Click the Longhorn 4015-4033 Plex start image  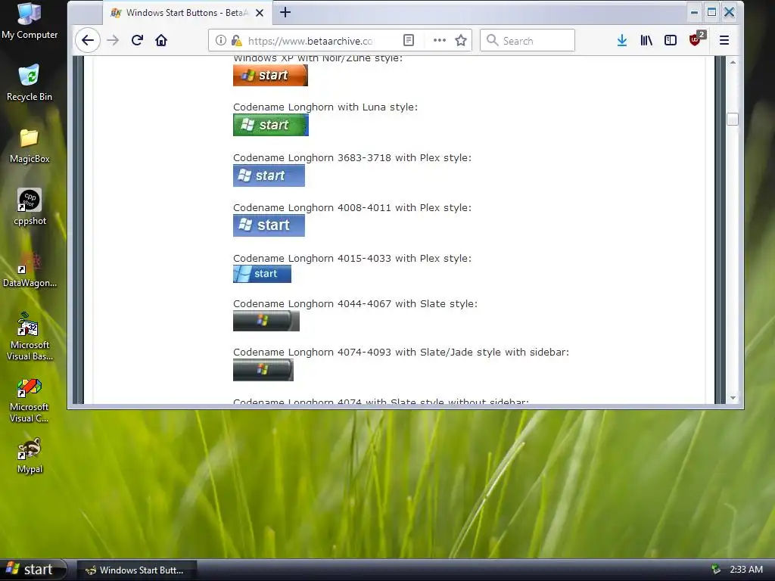(262, 274)
